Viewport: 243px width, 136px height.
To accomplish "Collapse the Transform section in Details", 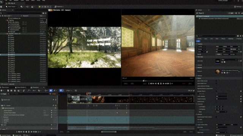I will (x=197, y=44).
